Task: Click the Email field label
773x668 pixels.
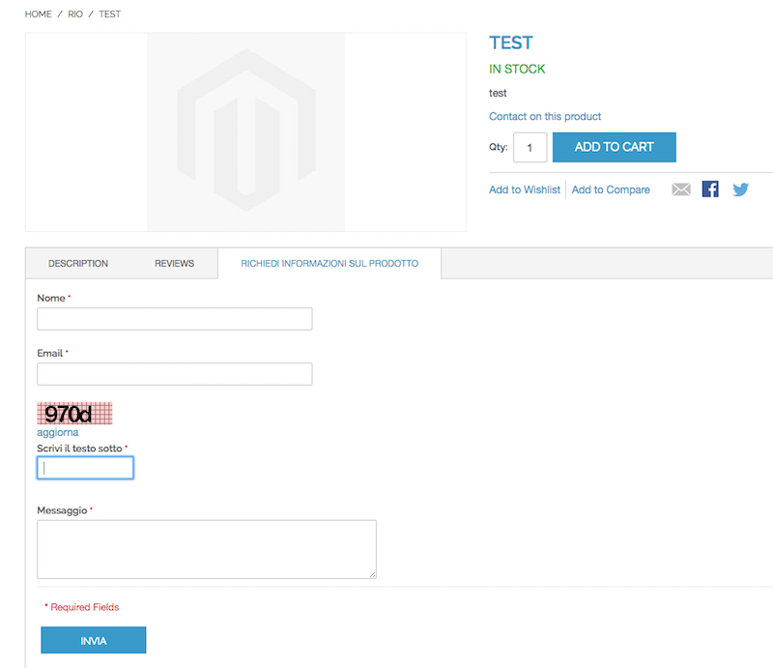Action: pos(50,353)
